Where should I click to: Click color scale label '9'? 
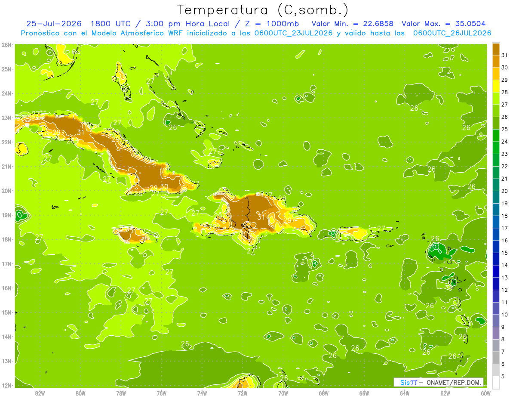pos(503,327)
